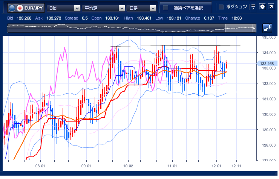The image size is (279, 179).
Task: Open chart settings gear icon
Action: coord(262,7)
